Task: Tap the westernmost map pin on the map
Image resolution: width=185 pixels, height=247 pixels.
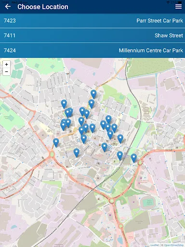Action: click(56, 142)
